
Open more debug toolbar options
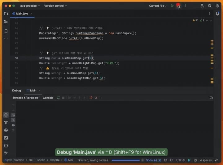tap(101, 98)
